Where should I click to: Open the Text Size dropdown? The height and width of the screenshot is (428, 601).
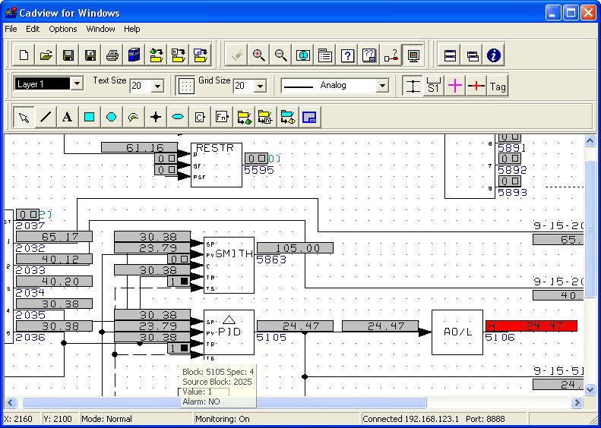click(157, 86)
